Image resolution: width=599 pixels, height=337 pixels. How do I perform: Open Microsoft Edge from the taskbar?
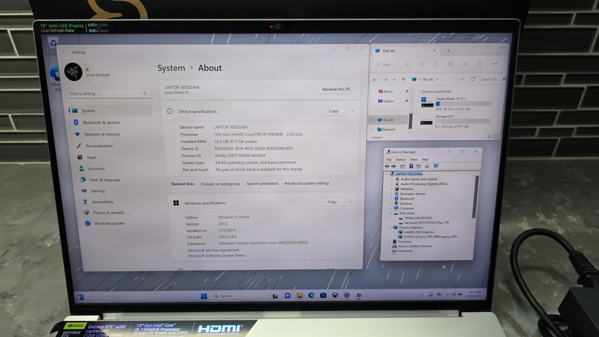tap(311, 295)
